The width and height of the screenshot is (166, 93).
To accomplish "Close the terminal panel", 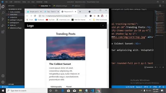I will click(x=163, y=67).
